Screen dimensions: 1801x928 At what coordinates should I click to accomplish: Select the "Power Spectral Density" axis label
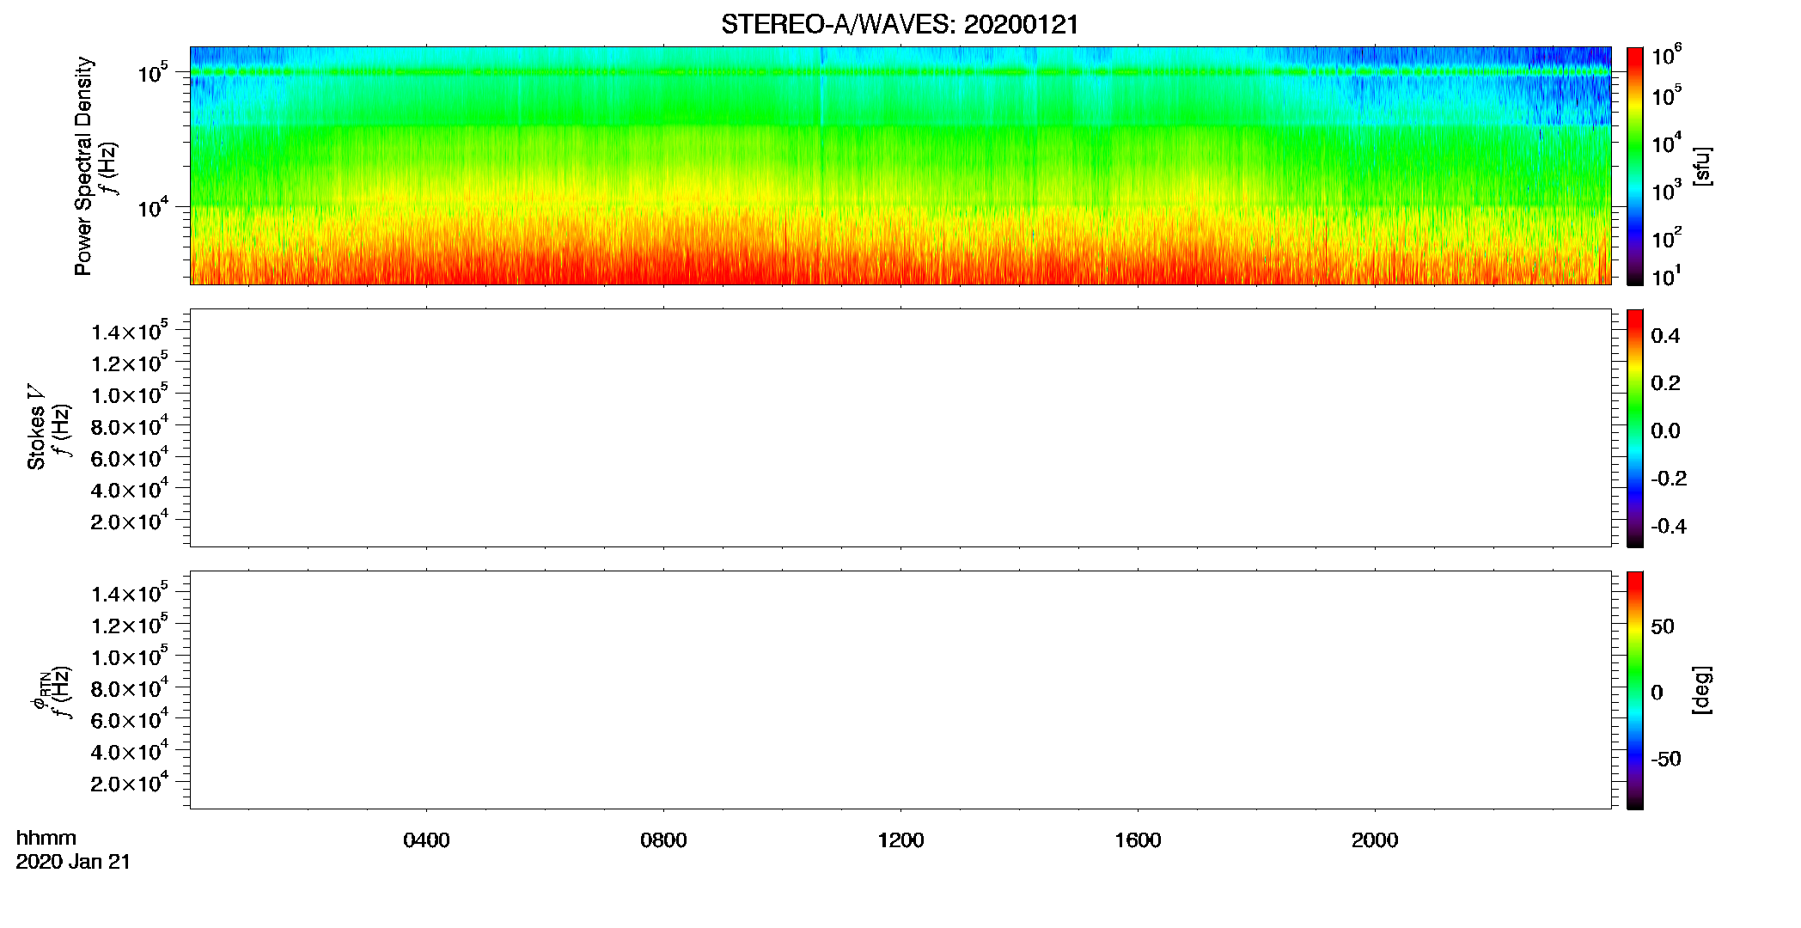(x=83, y=166)
